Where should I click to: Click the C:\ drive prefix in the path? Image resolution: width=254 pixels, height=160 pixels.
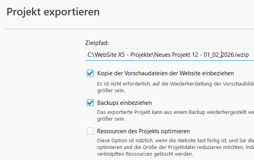pos(91,55)
